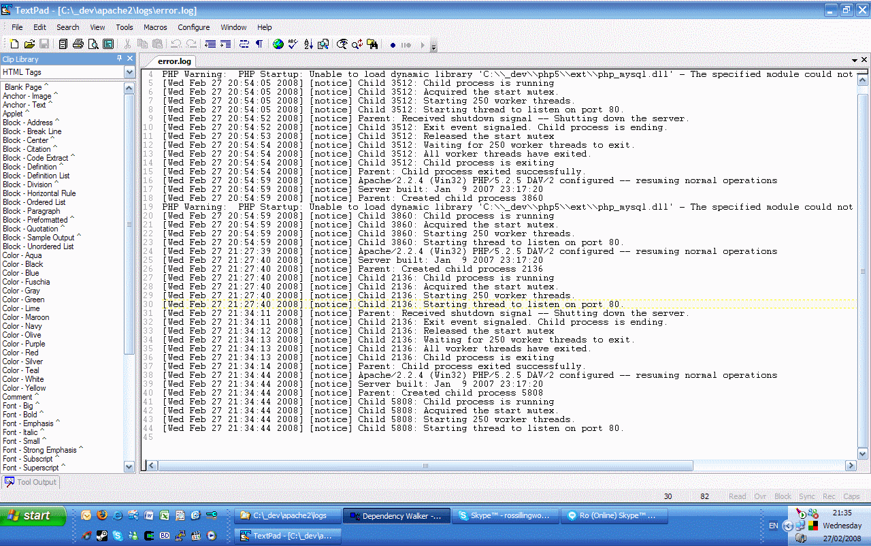Pin the Clip Library panel

pos(120,59)
